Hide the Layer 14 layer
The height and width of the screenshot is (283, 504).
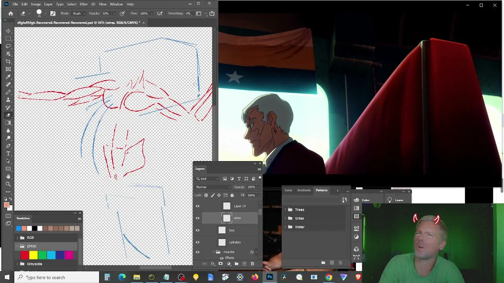click(198, 206)
